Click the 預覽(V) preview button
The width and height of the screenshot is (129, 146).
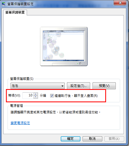[104, 86]
